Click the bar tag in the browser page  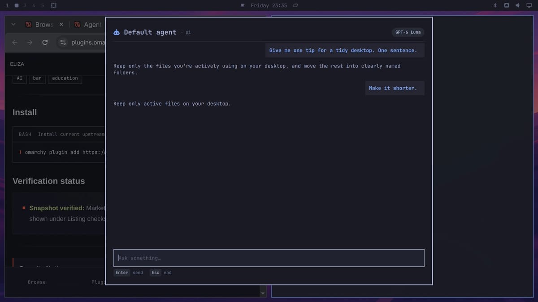pyautogui.click(x=37, y=78)
